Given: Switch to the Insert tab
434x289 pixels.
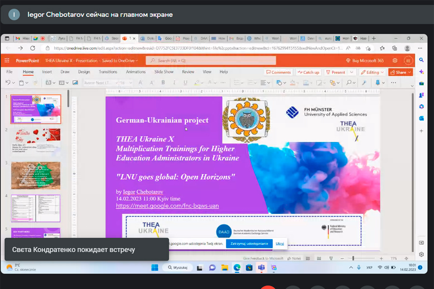Looking at the screenshot, I should point(47,72).
